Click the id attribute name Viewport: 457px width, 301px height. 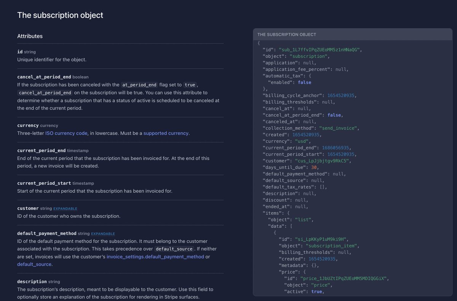20,51
